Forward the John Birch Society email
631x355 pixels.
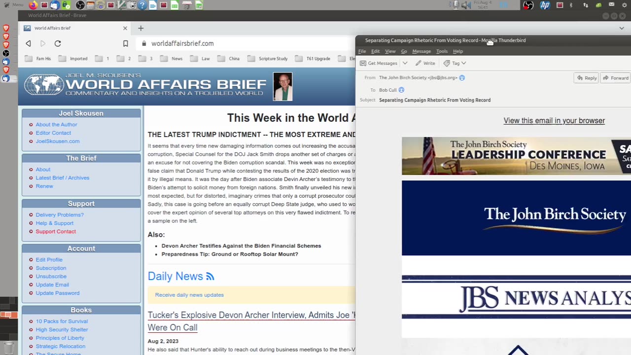coord(615,78)
